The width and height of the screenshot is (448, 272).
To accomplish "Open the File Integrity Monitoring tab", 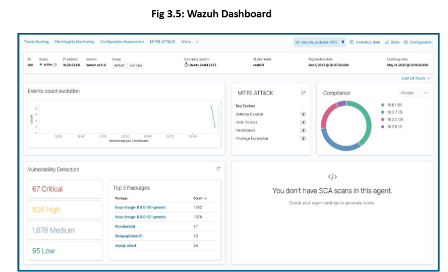I will point(74,42).
